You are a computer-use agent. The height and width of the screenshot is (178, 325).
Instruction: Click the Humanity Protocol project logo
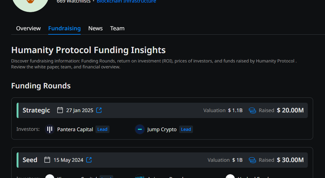point(30,3)
